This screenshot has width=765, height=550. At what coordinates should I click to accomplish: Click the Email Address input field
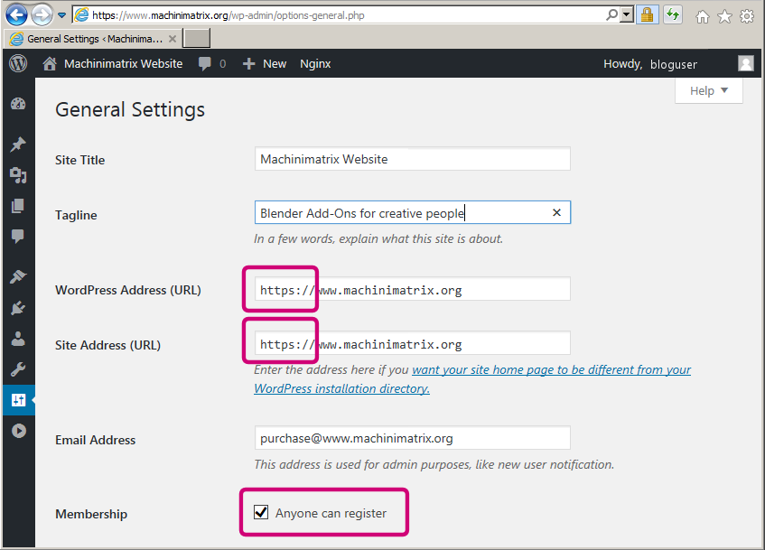[412, 438]
